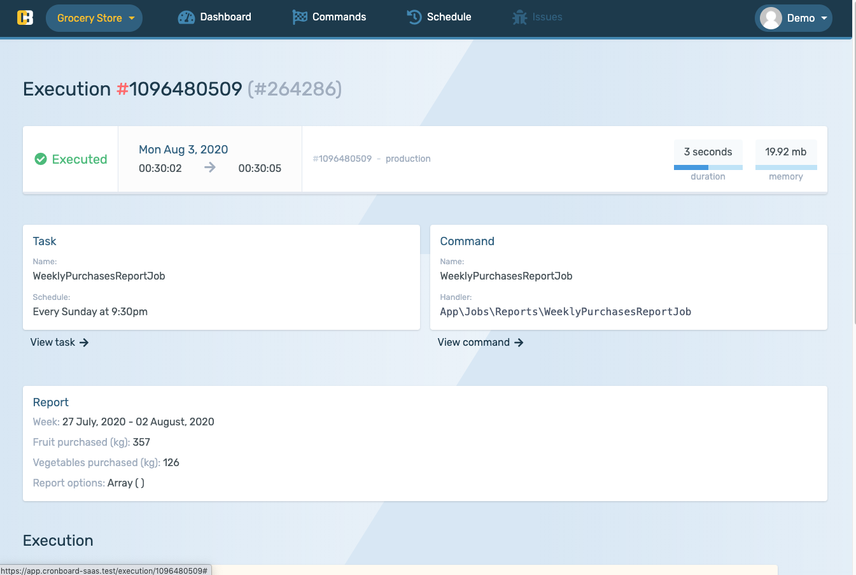Viewport: 856px width, 575px height.
Task: Click the red hash in execution title
Action: (122, 89)
